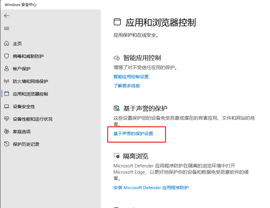Click the clock icon for 保护历史记录
The height and width of the screenshot is (208, 270).
[x=7, y=144]
